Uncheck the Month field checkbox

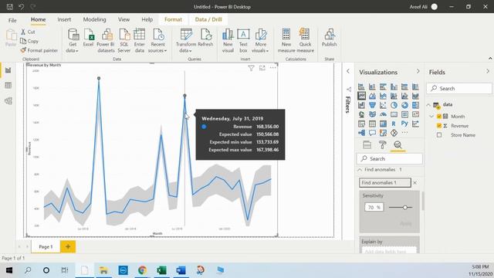tap(439, 117)
